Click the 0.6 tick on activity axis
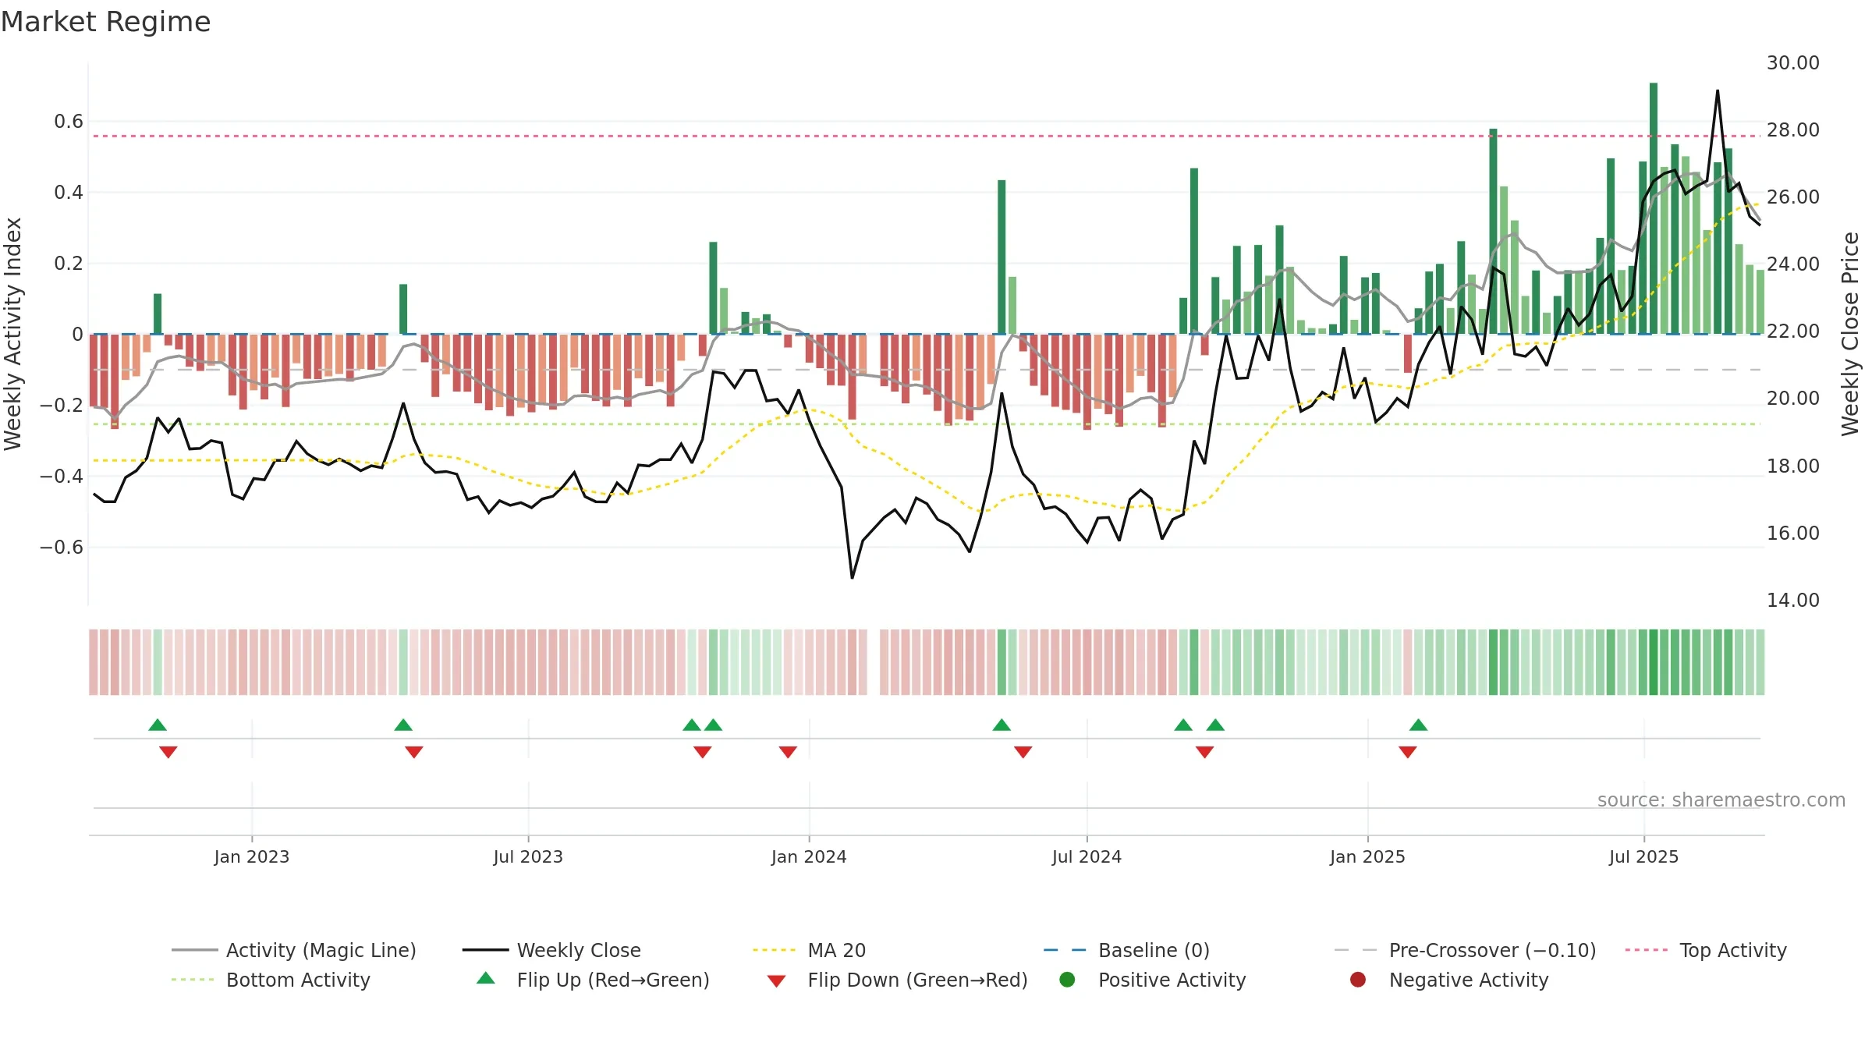 tap(69, 121)
